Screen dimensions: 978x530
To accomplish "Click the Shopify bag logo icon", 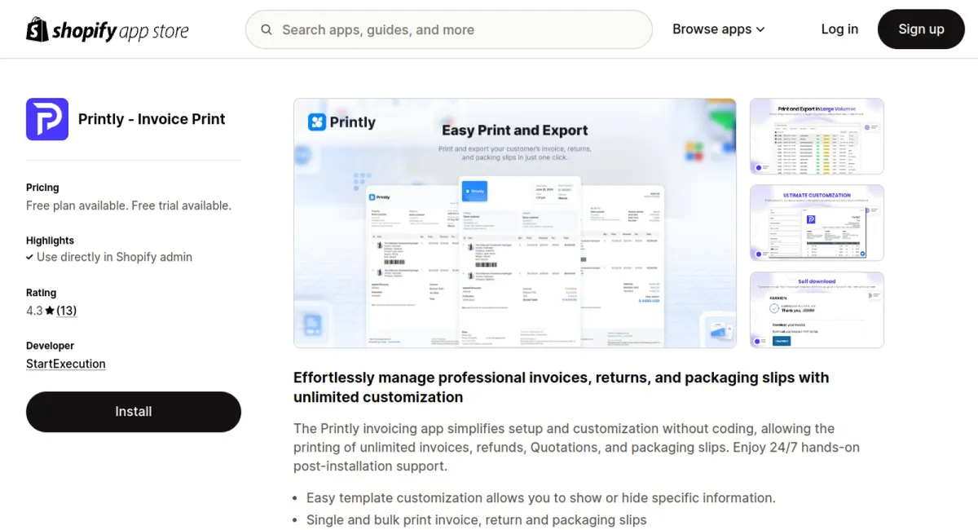I will coord(37,29).
